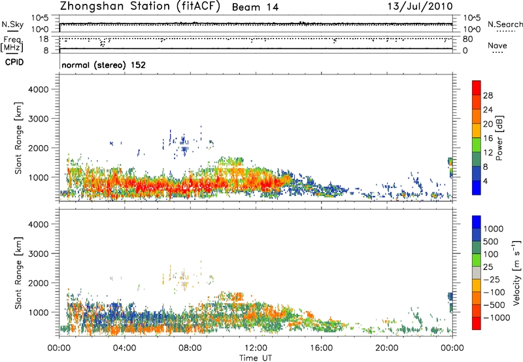Select the yellow Velocity segment between -25 and -100
Viewport: 523px width, 362px height.
477,286
